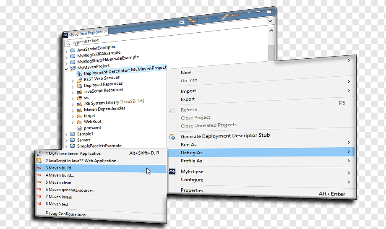Expand the Servers project node
This screenshot has height=229, width=386.
(66, 141)
